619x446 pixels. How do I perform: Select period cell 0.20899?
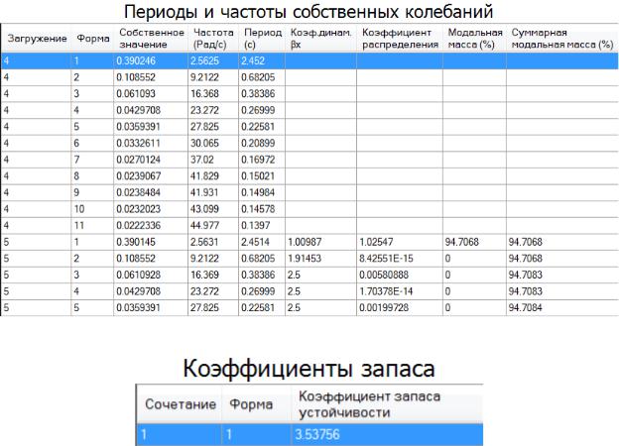click(x=262, y=143)
